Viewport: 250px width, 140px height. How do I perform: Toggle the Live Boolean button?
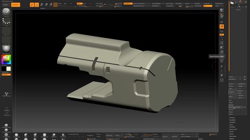tap(16, 5)
